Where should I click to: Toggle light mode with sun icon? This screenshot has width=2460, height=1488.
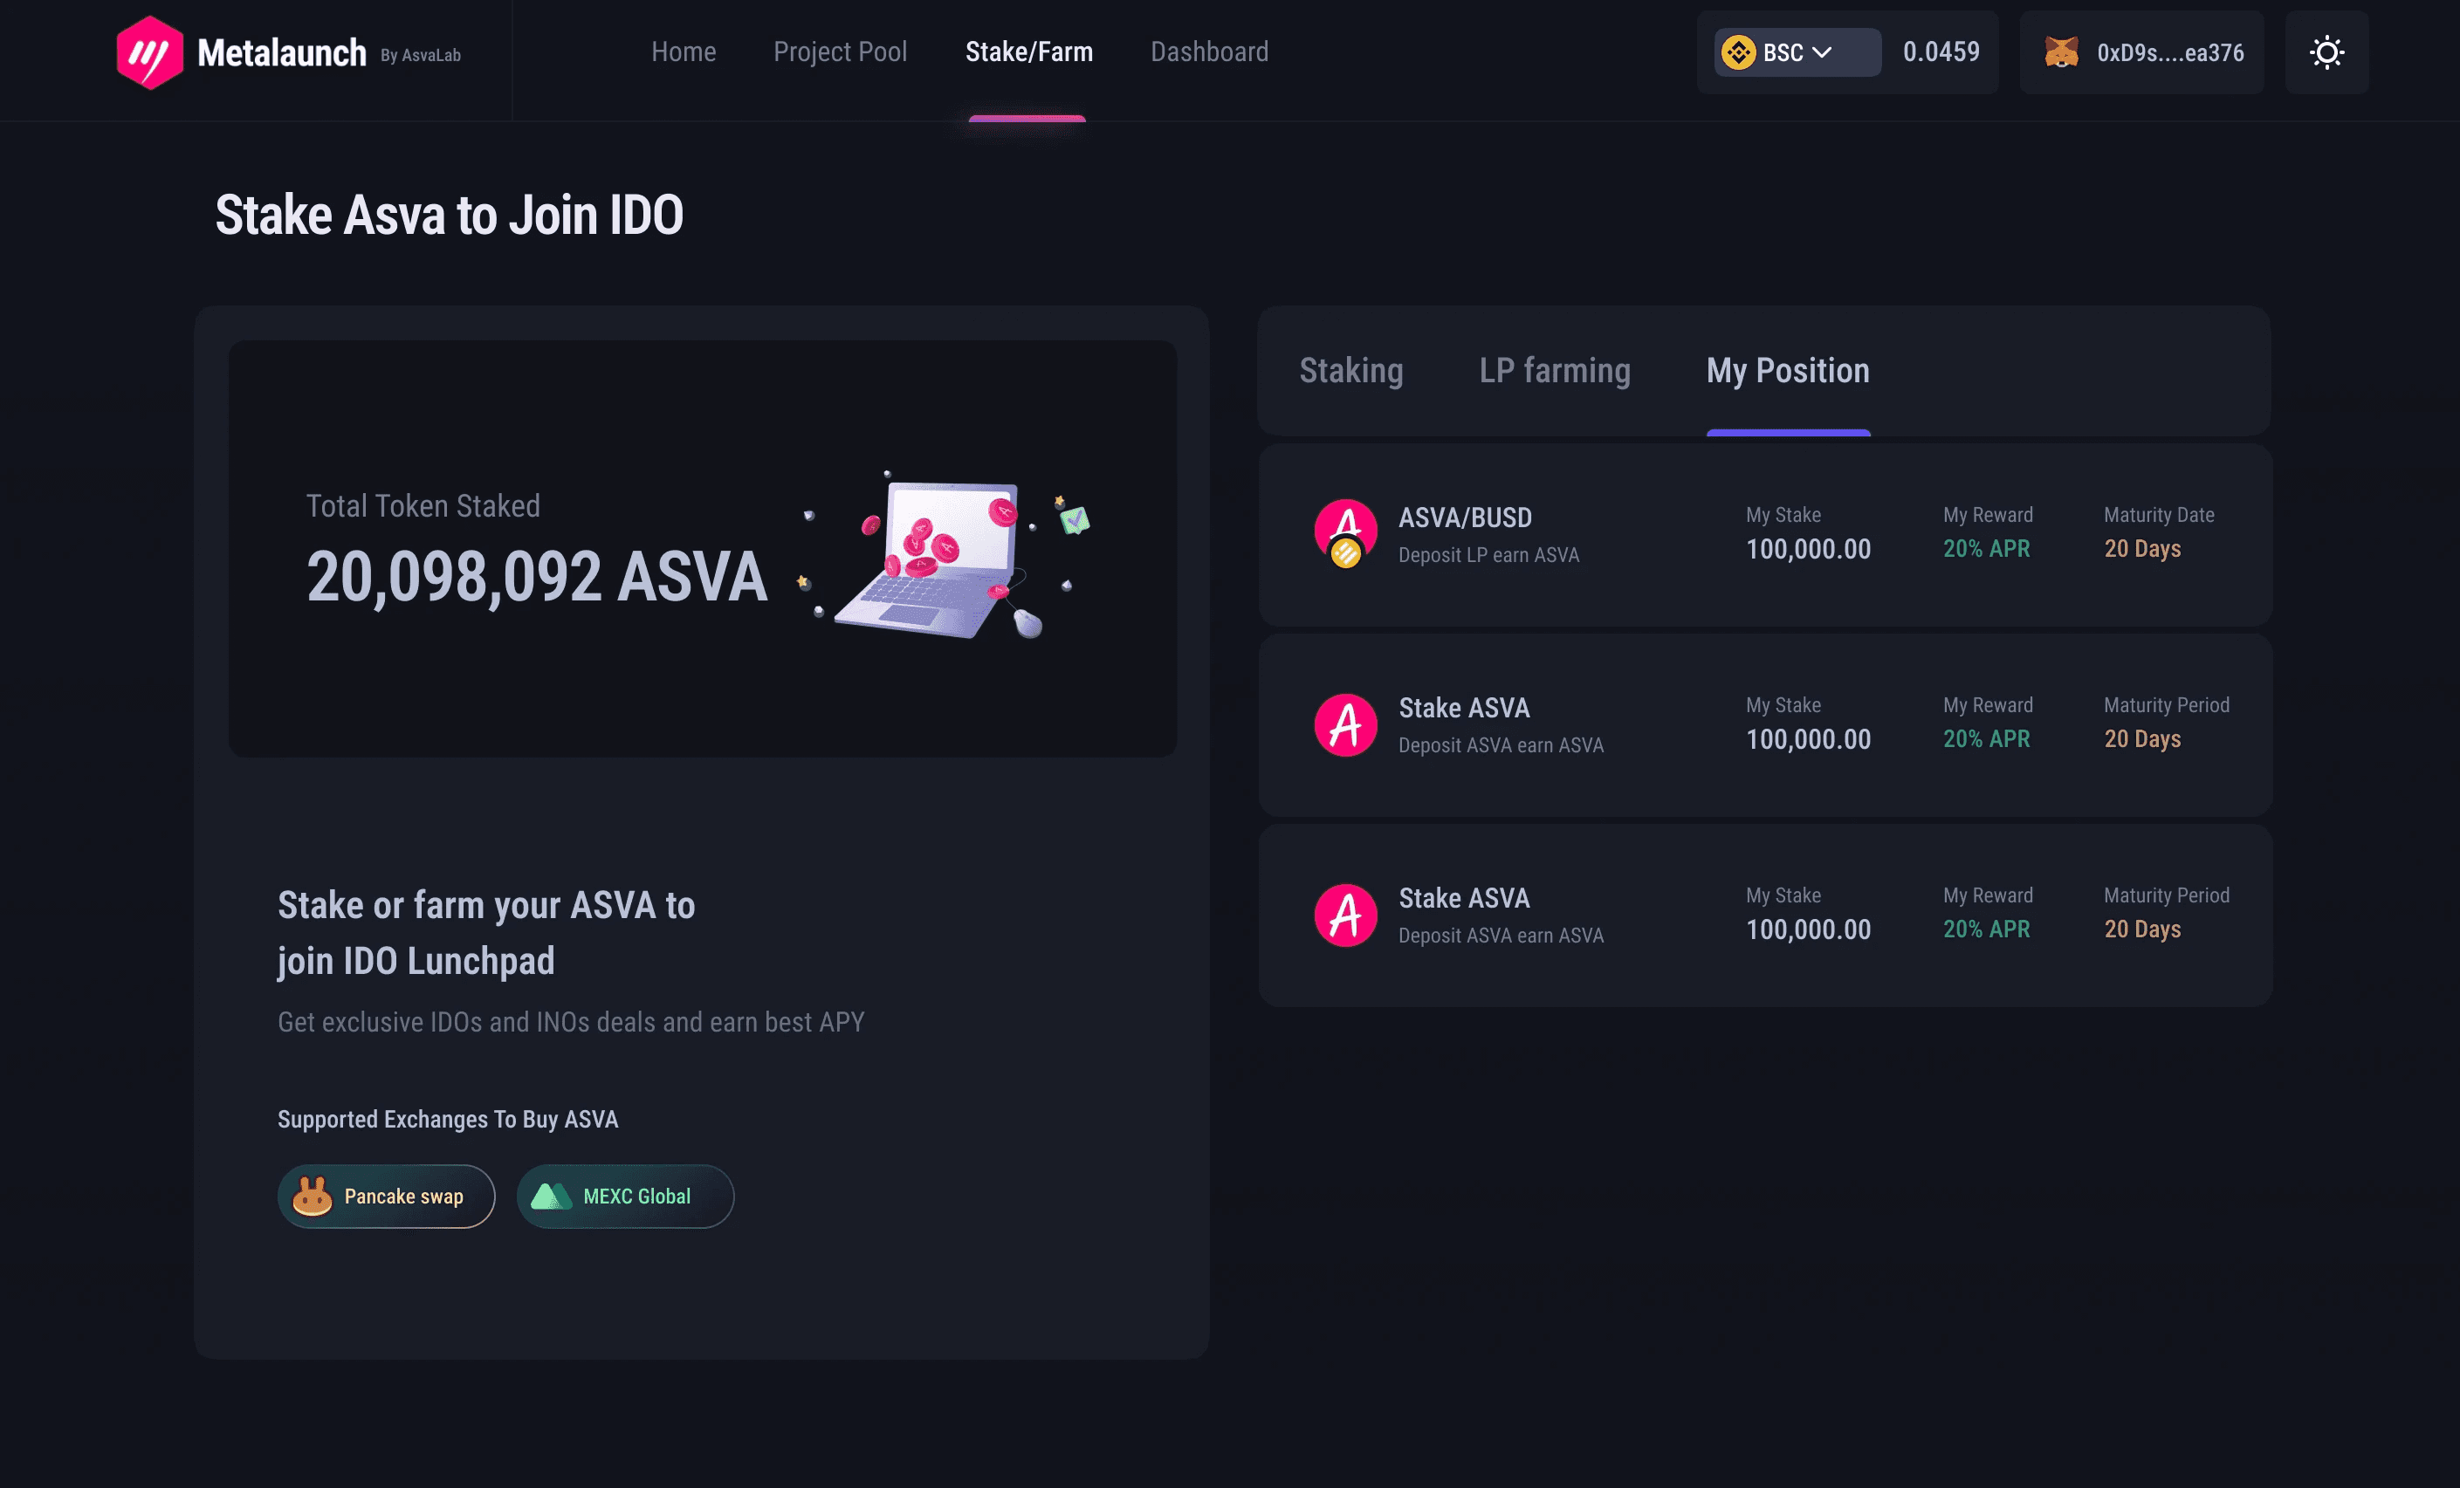[2326, 53]
